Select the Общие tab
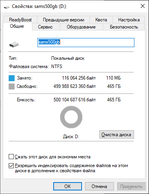Screen dimensions: 149x194 point(17,26)
